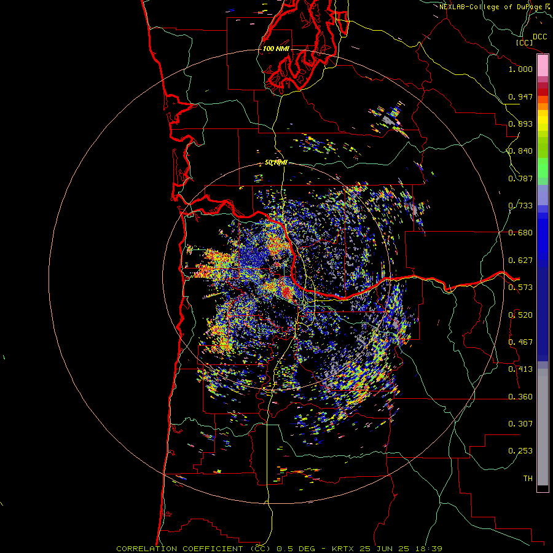Screen dimensions: 553x553
Task: Click the [CC] units label above color bar
Action: 524,42
